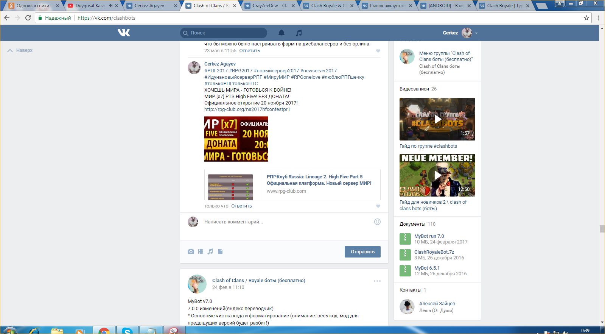The width and height of the screenshot is (605, 334).
Task: Open the red МИР [x7] banner image
Action: 236,139
